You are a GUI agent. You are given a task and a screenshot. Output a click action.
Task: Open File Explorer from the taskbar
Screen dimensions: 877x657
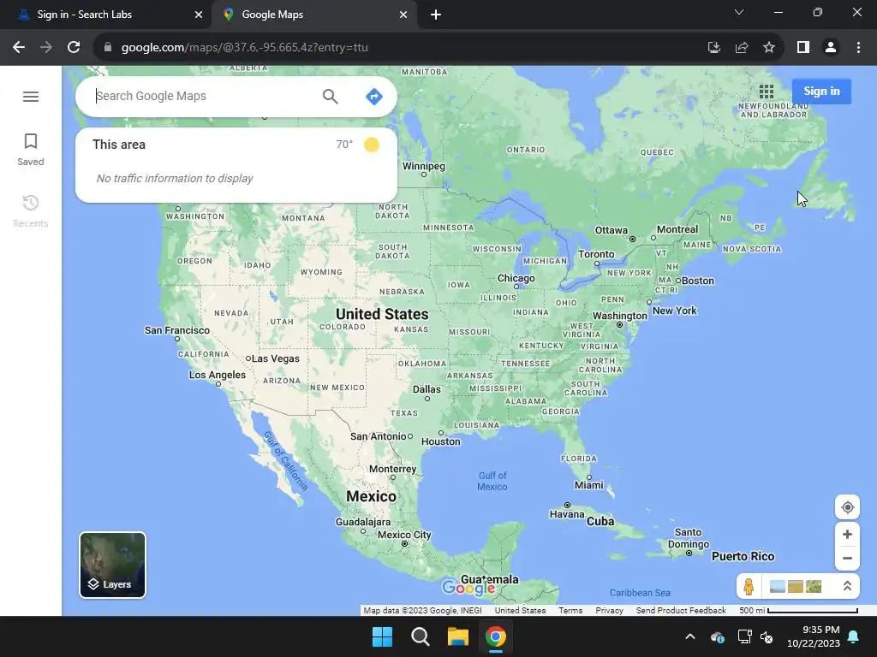(457, 636)
